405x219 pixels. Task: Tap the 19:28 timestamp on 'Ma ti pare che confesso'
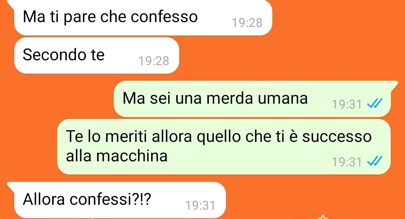(x=247, y=23)
